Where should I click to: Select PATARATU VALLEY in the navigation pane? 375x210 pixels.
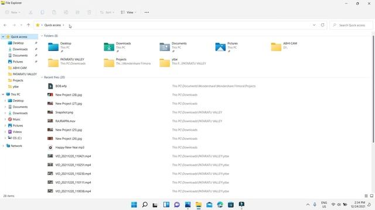25,74
